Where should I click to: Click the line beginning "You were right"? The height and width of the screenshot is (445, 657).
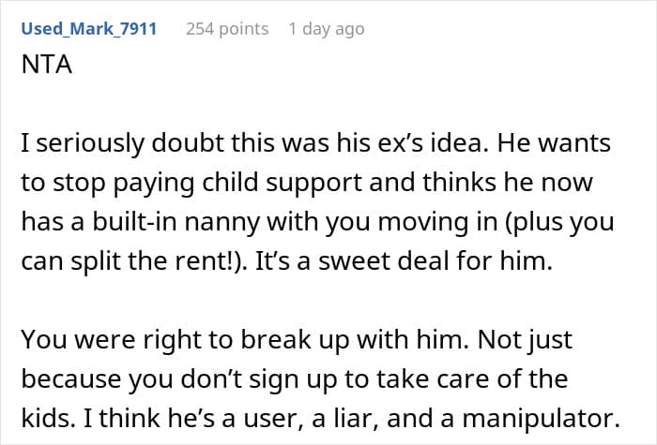297,339
